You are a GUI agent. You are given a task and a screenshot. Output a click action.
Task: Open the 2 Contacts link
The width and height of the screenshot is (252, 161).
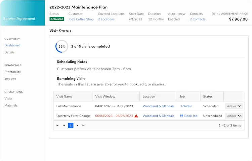click(x=198, y=19)
